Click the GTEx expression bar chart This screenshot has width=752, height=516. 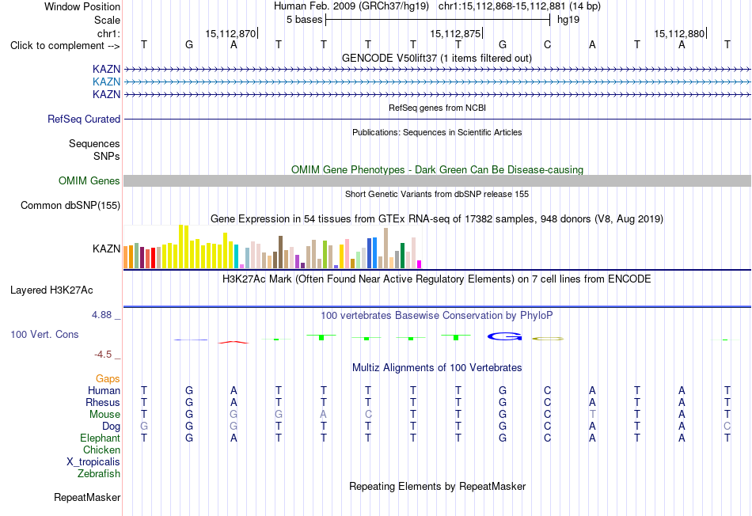pyautogui.click(x=272, y=246)
